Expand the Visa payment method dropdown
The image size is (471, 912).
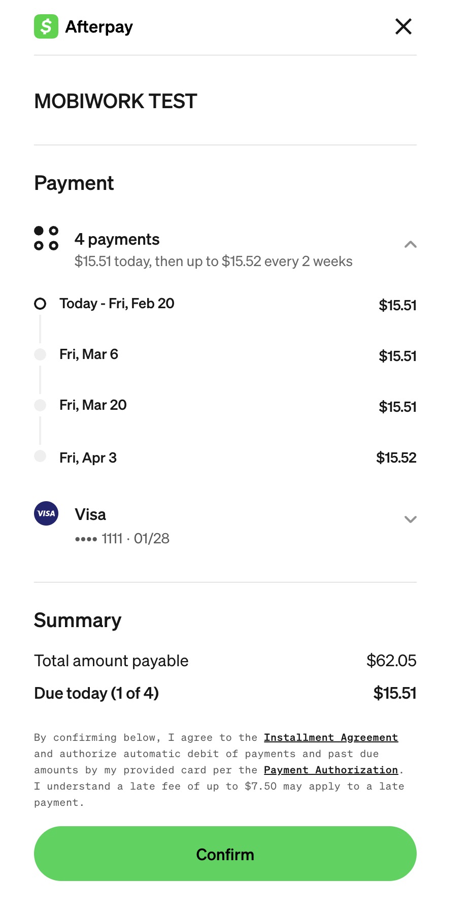point(410,519)
